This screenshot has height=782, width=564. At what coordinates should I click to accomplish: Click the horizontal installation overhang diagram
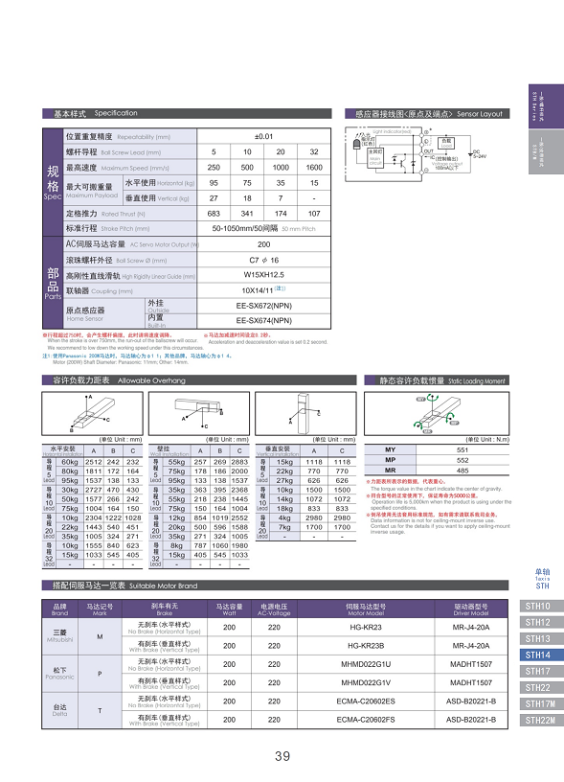[x=92, y=413]
